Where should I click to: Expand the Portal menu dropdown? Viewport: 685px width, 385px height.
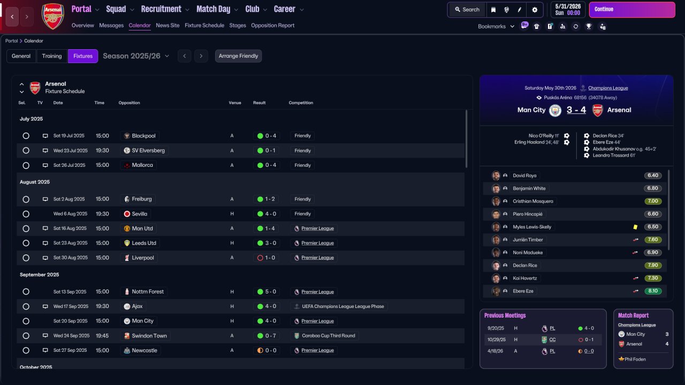(97, 10)
